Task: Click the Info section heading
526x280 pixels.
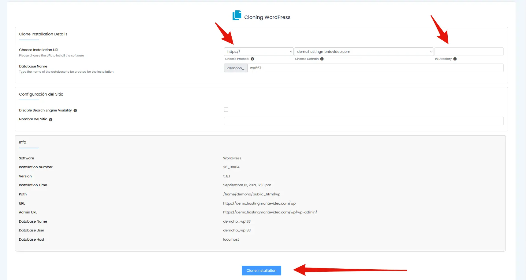Action: [x=23, y=142]
